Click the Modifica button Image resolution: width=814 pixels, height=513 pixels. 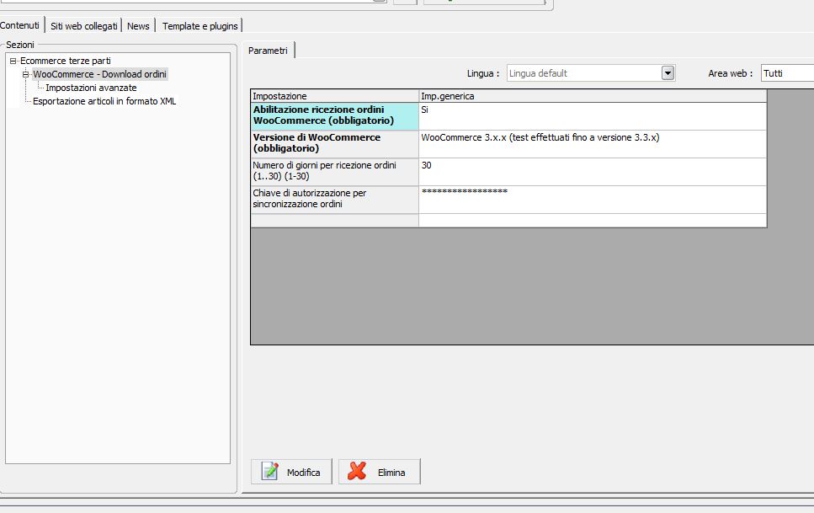(291, 472)
